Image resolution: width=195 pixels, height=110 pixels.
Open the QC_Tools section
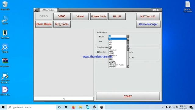point(62,24)
